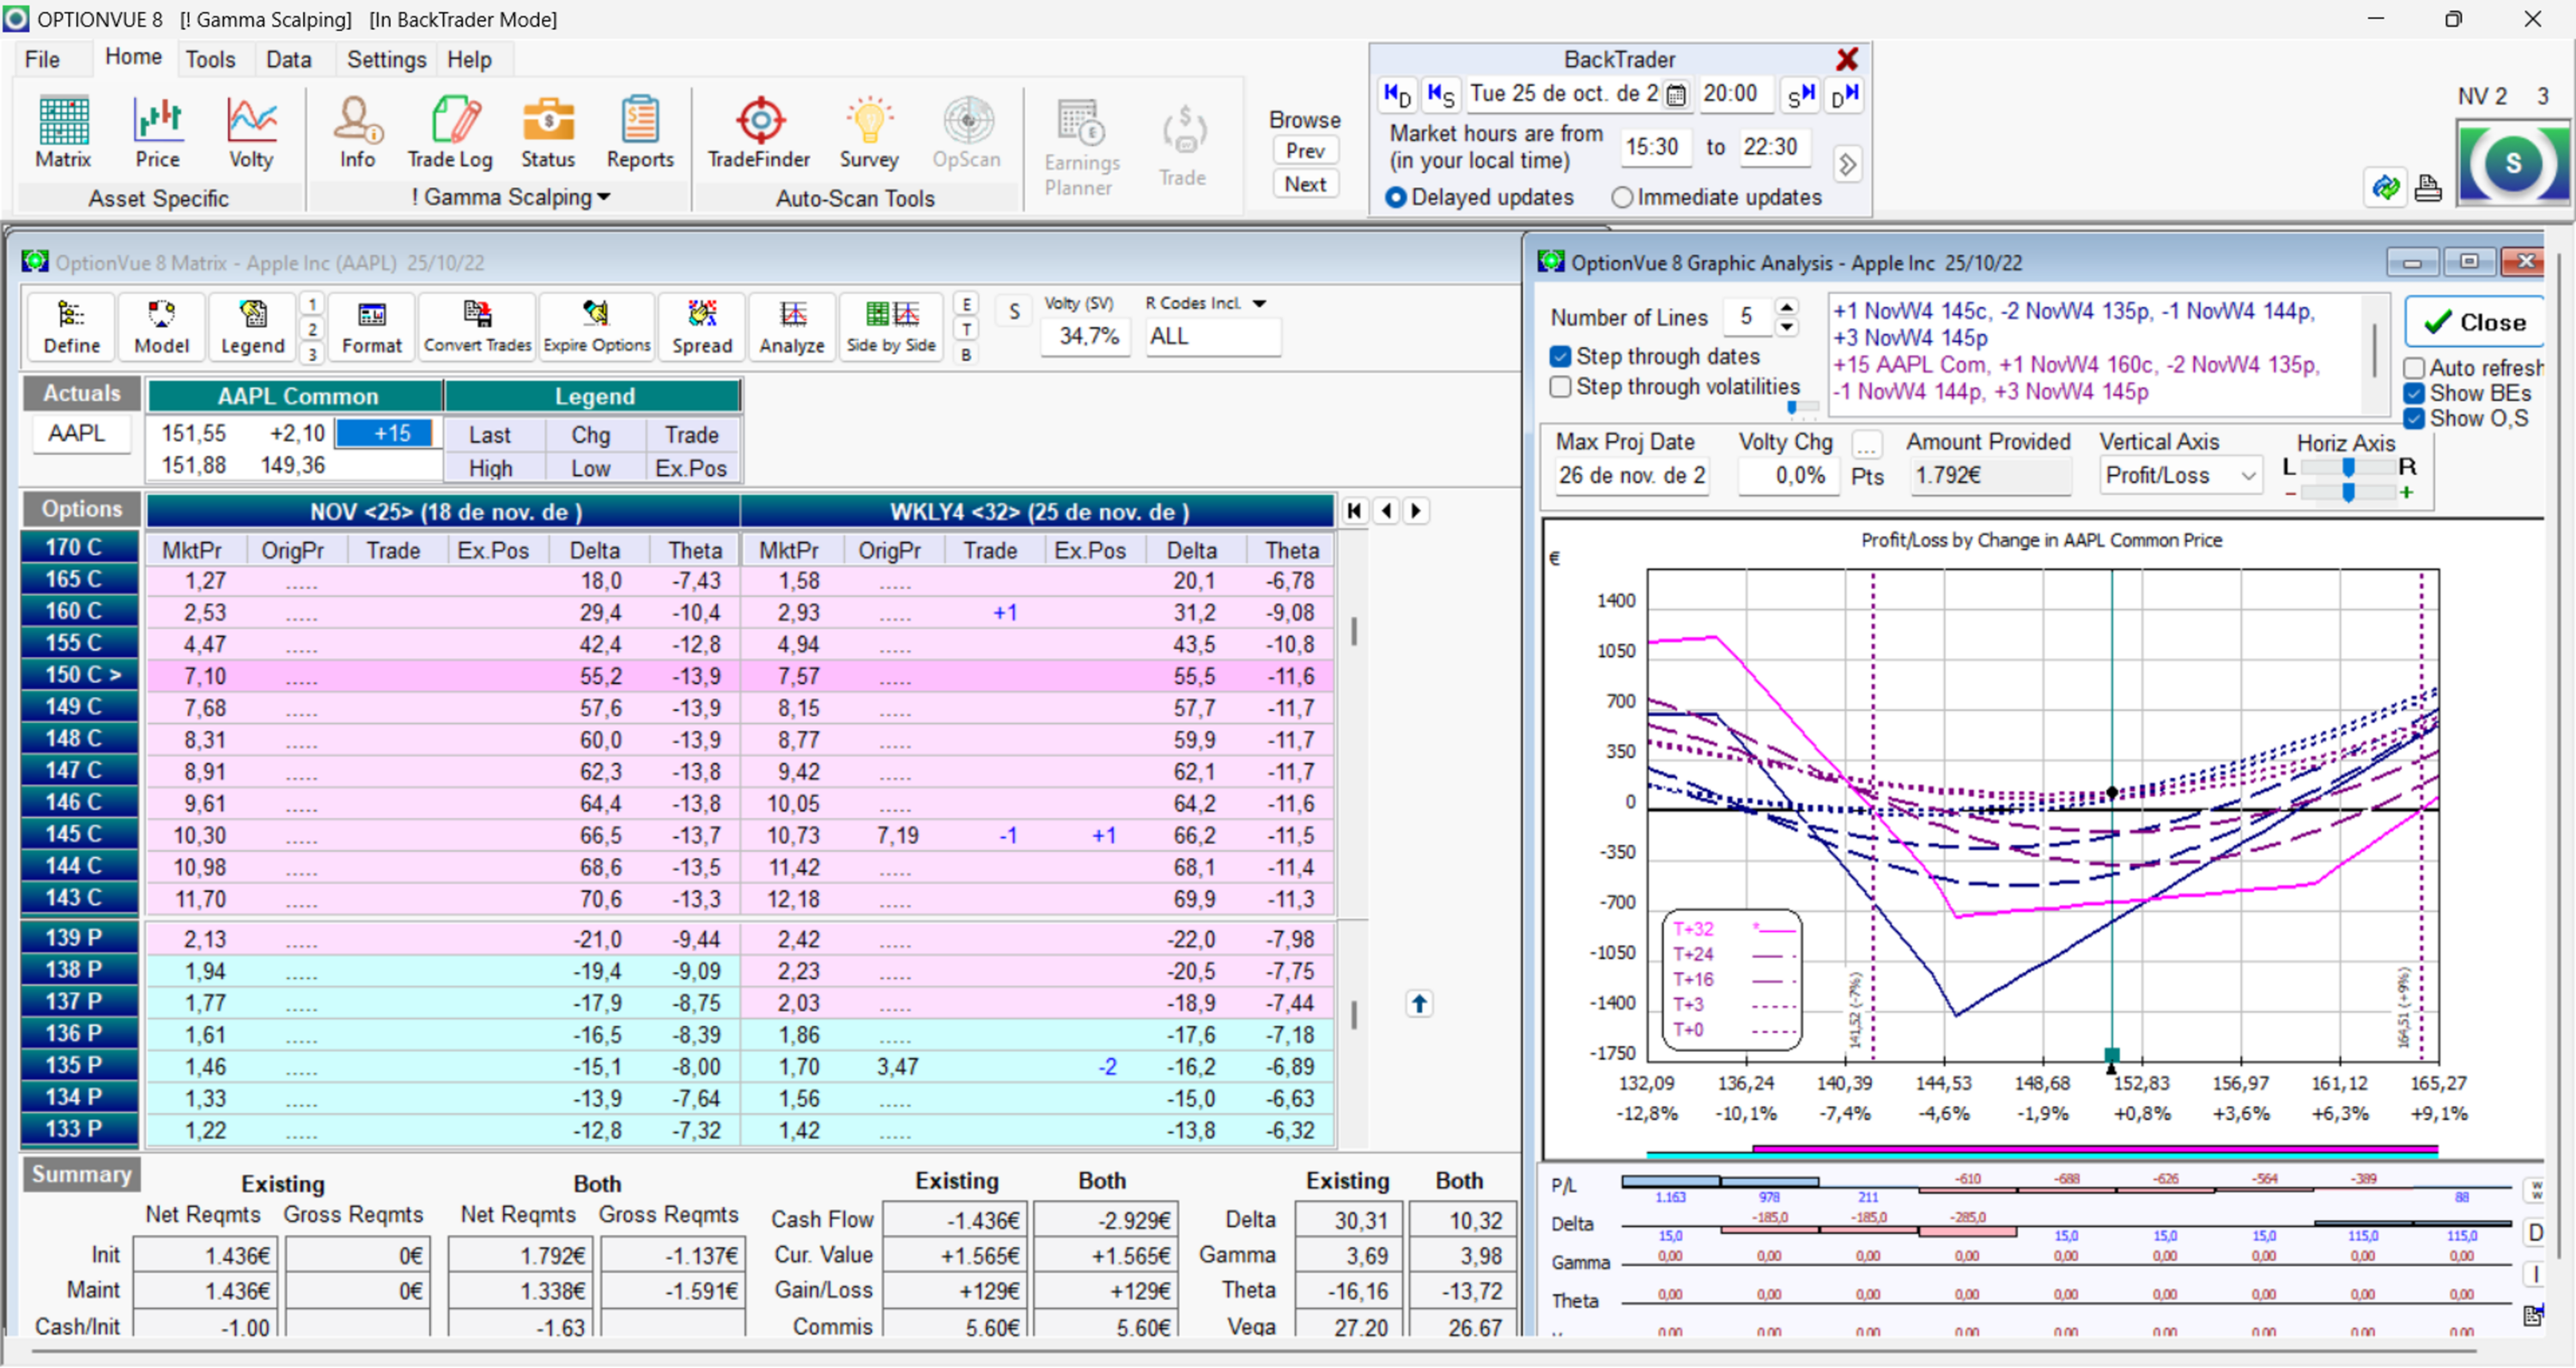The height and width of the screenshot is (1368, 2576).
Task: Click the Analyze icon
Action: [792, 327]
